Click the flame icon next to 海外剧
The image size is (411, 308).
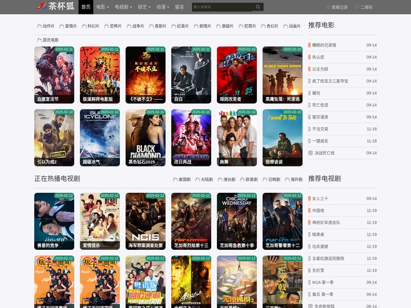(287, 180)
